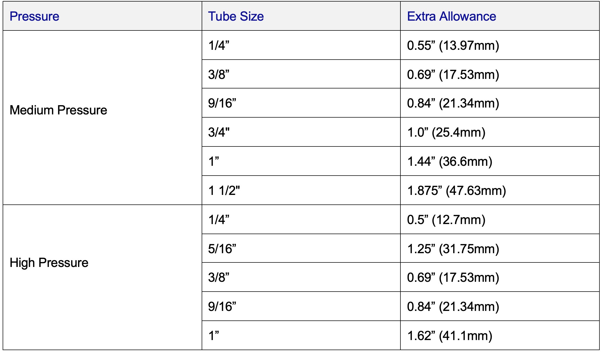Click the 1.25” (31.75mm) allowance value

(x=453, y=249)
